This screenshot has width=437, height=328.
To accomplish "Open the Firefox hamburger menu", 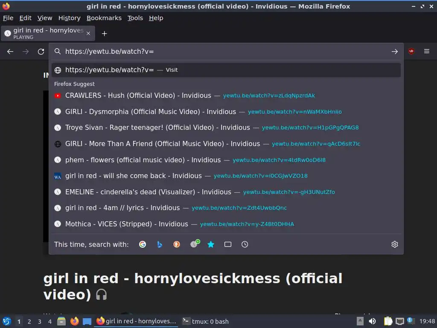I will coord(427,51).
